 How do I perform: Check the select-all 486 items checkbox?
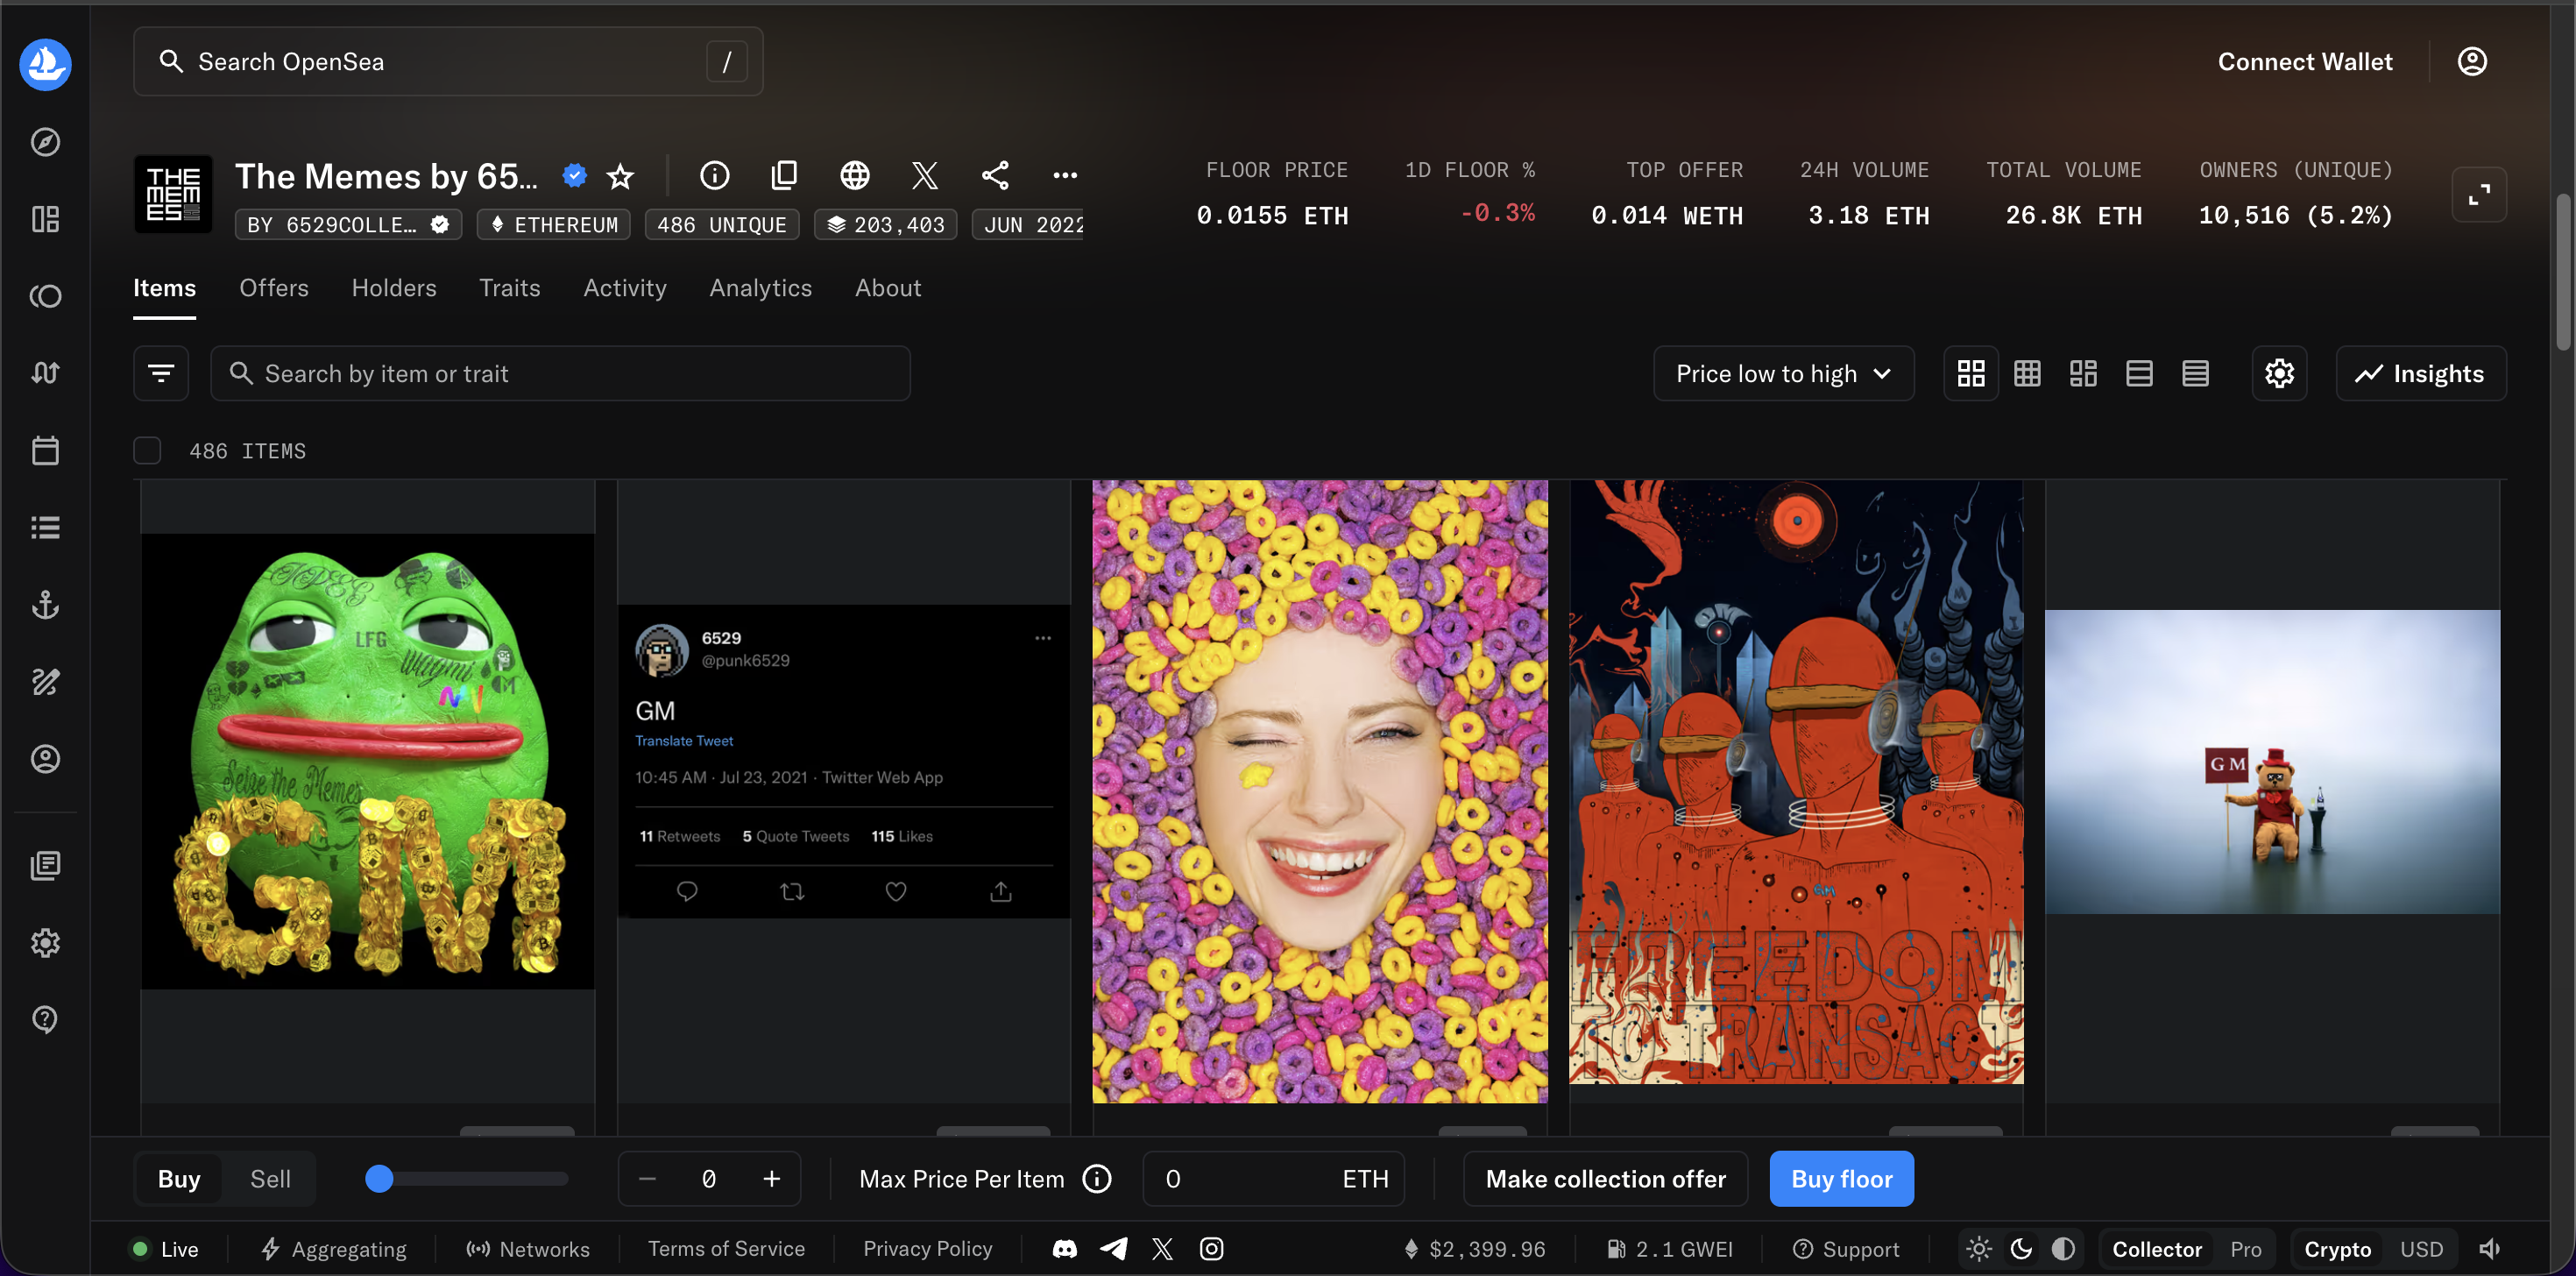coord(147,451)
